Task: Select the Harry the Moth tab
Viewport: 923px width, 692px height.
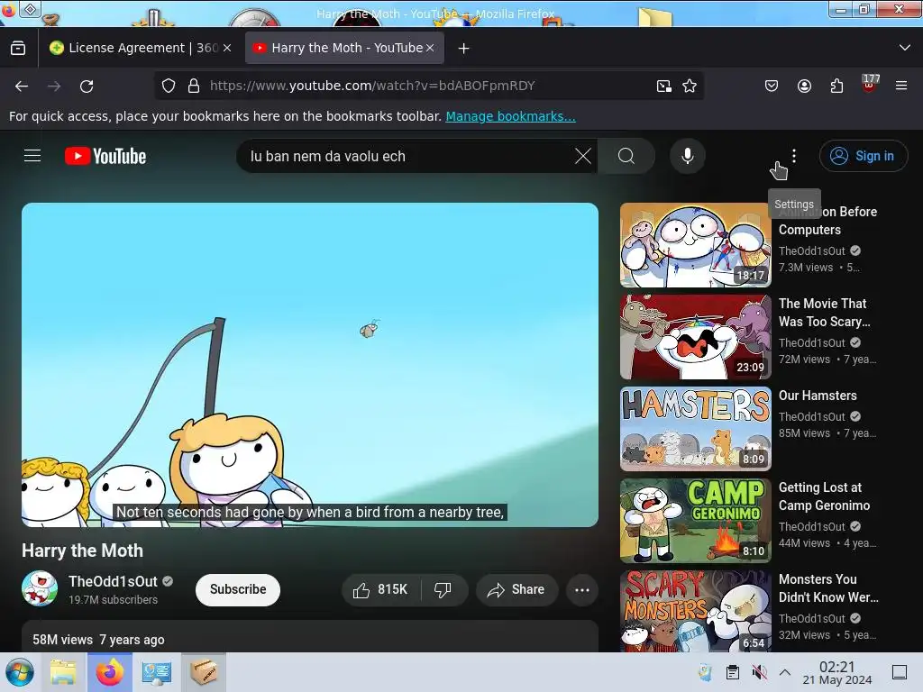Action: [345, 48]
